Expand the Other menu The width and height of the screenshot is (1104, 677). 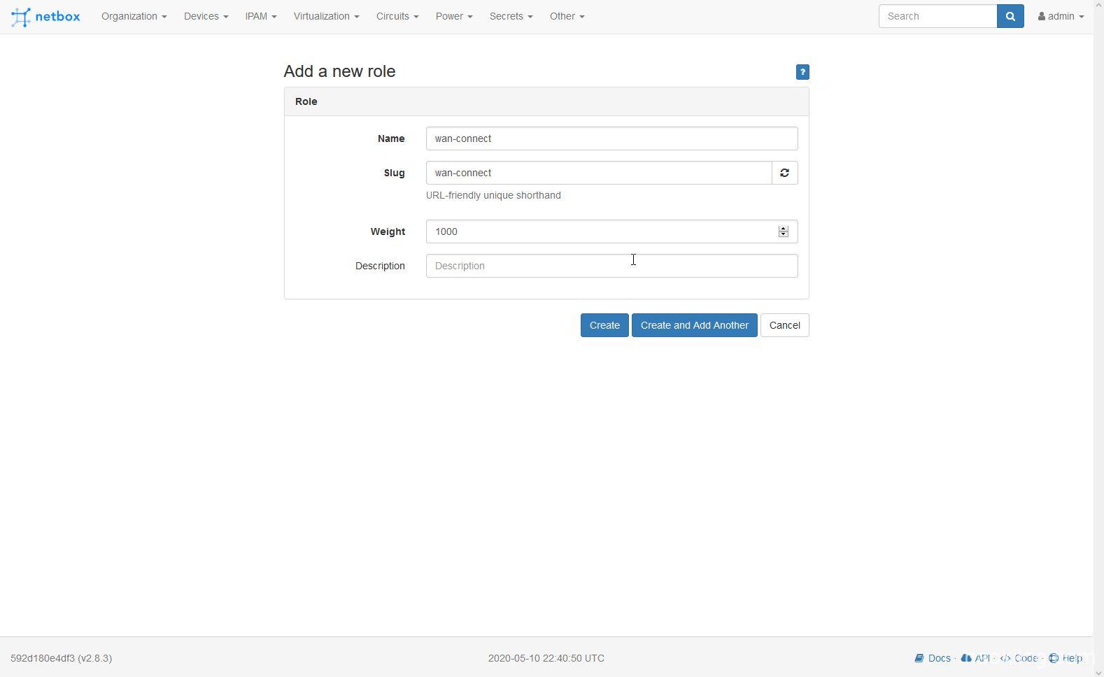click(567, 16)
